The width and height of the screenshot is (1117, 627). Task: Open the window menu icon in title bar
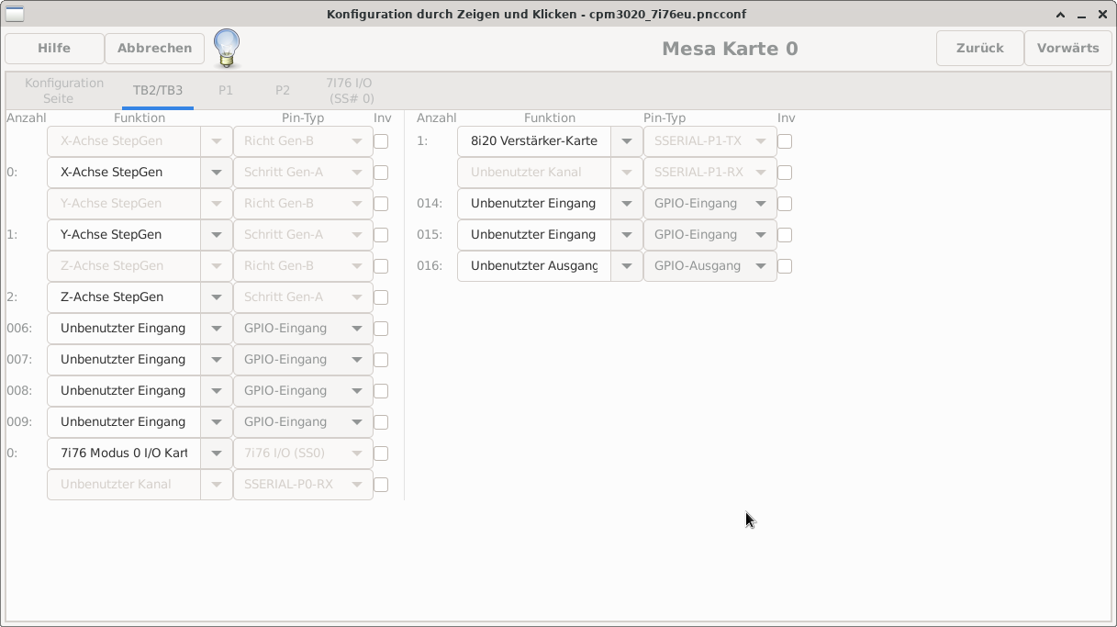pos(15,14)
